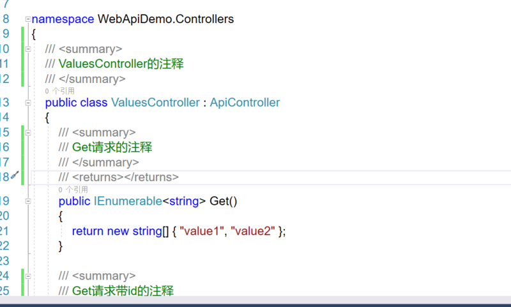Click the Get method name
Viewport: 511px width, 307px height.
[220, 201]
